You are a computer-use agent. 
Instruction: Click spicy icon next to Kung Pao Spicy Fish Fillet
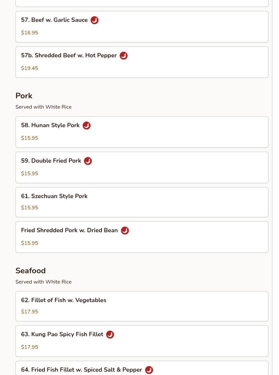tap(110, 335)
